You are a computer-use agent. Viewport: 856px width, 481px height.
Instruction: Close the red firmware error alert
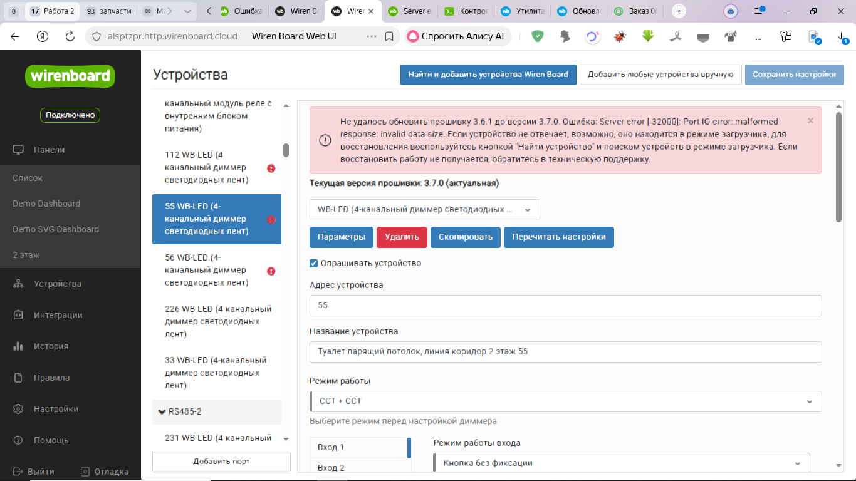point(810,121)
